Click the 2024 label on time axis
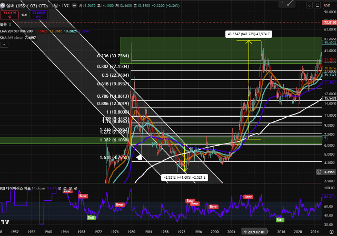The width and height of the screenshot is (337, 236). (x=314, y=232)
